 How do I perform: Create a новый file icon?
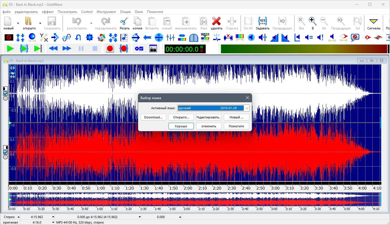[x=8, y=23]
